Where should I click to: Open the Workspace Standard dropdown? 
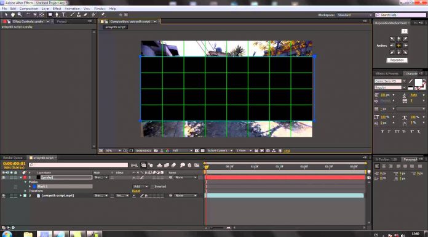click(354, 15)
